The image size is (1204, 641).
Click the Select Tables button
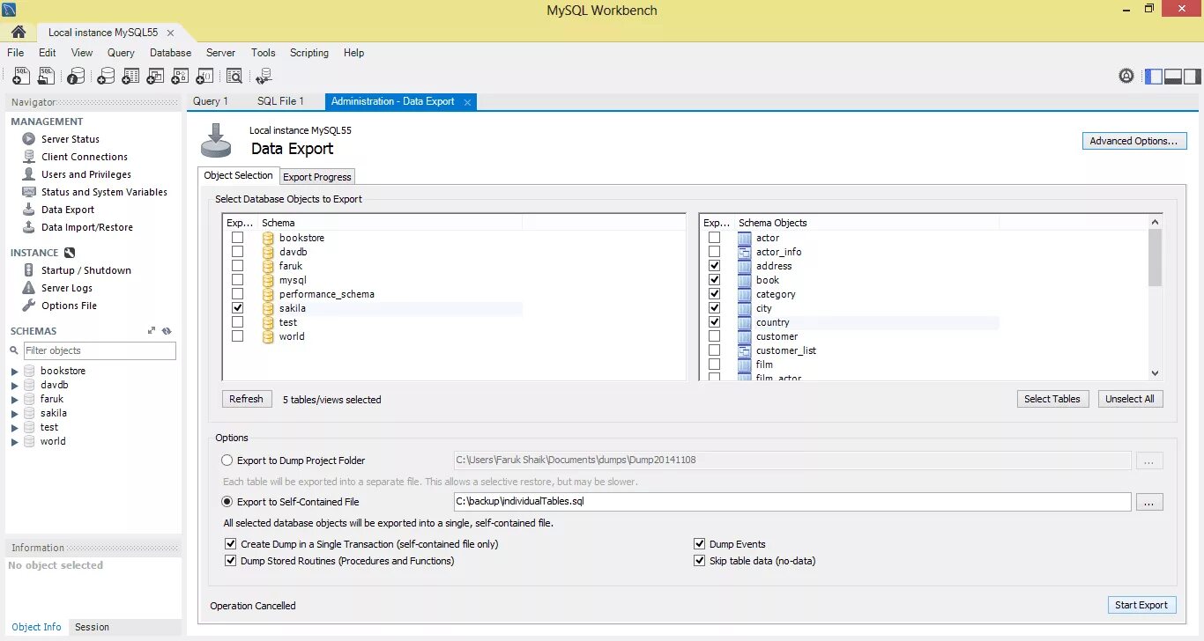[1052, 399]
